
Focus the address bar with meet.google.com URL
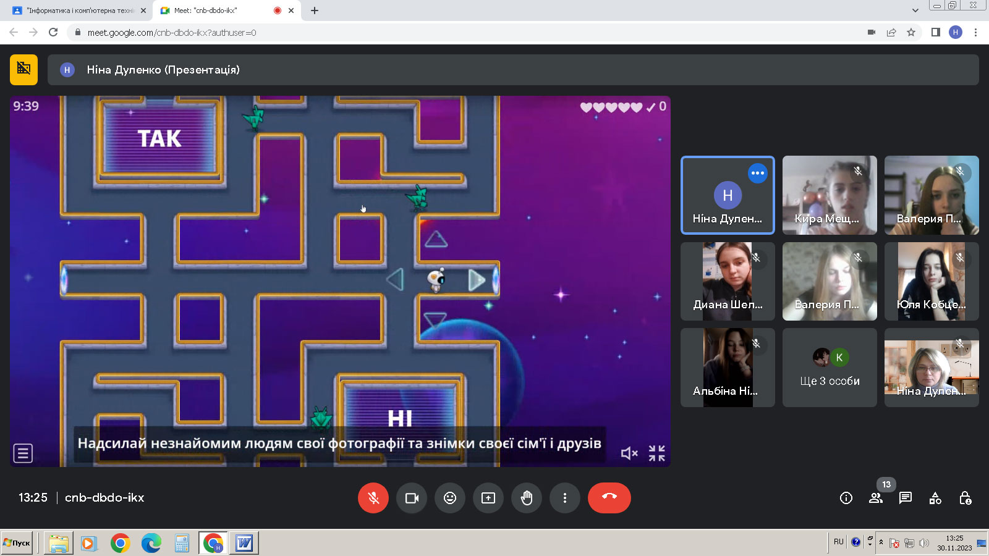464,32
